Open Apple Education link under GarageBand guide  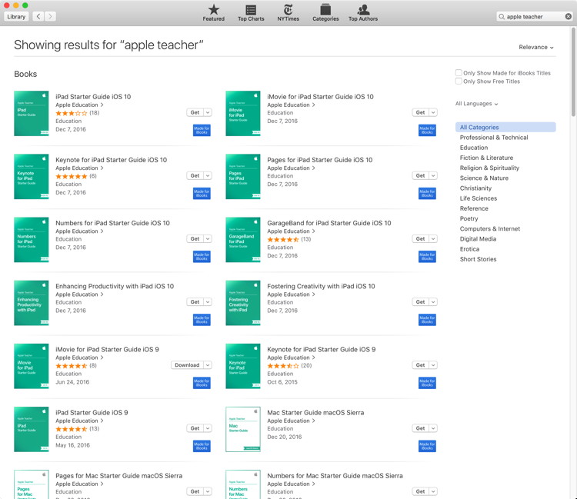[291, 231]
